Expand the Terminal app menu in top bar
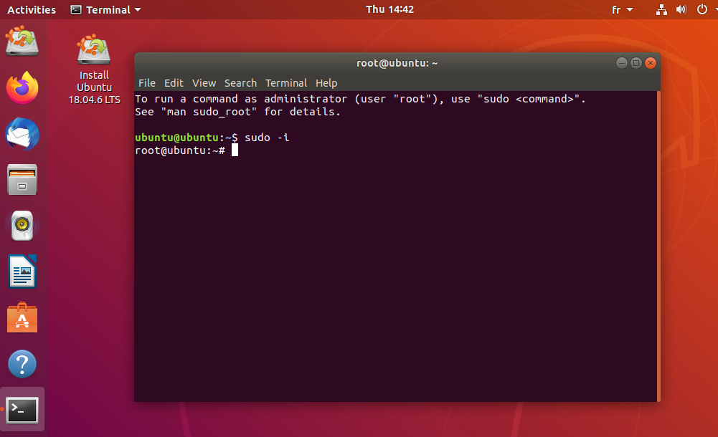This screenshot has width=718, height=437. [106, 10]
